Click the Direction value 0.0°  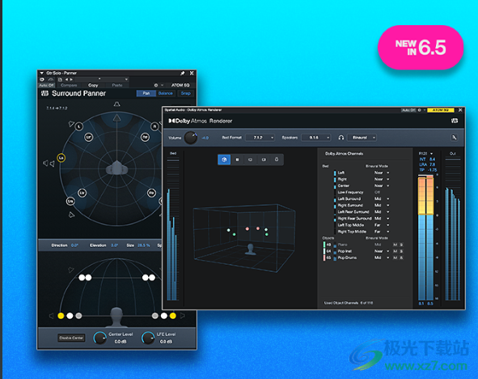tap(74, 245)
